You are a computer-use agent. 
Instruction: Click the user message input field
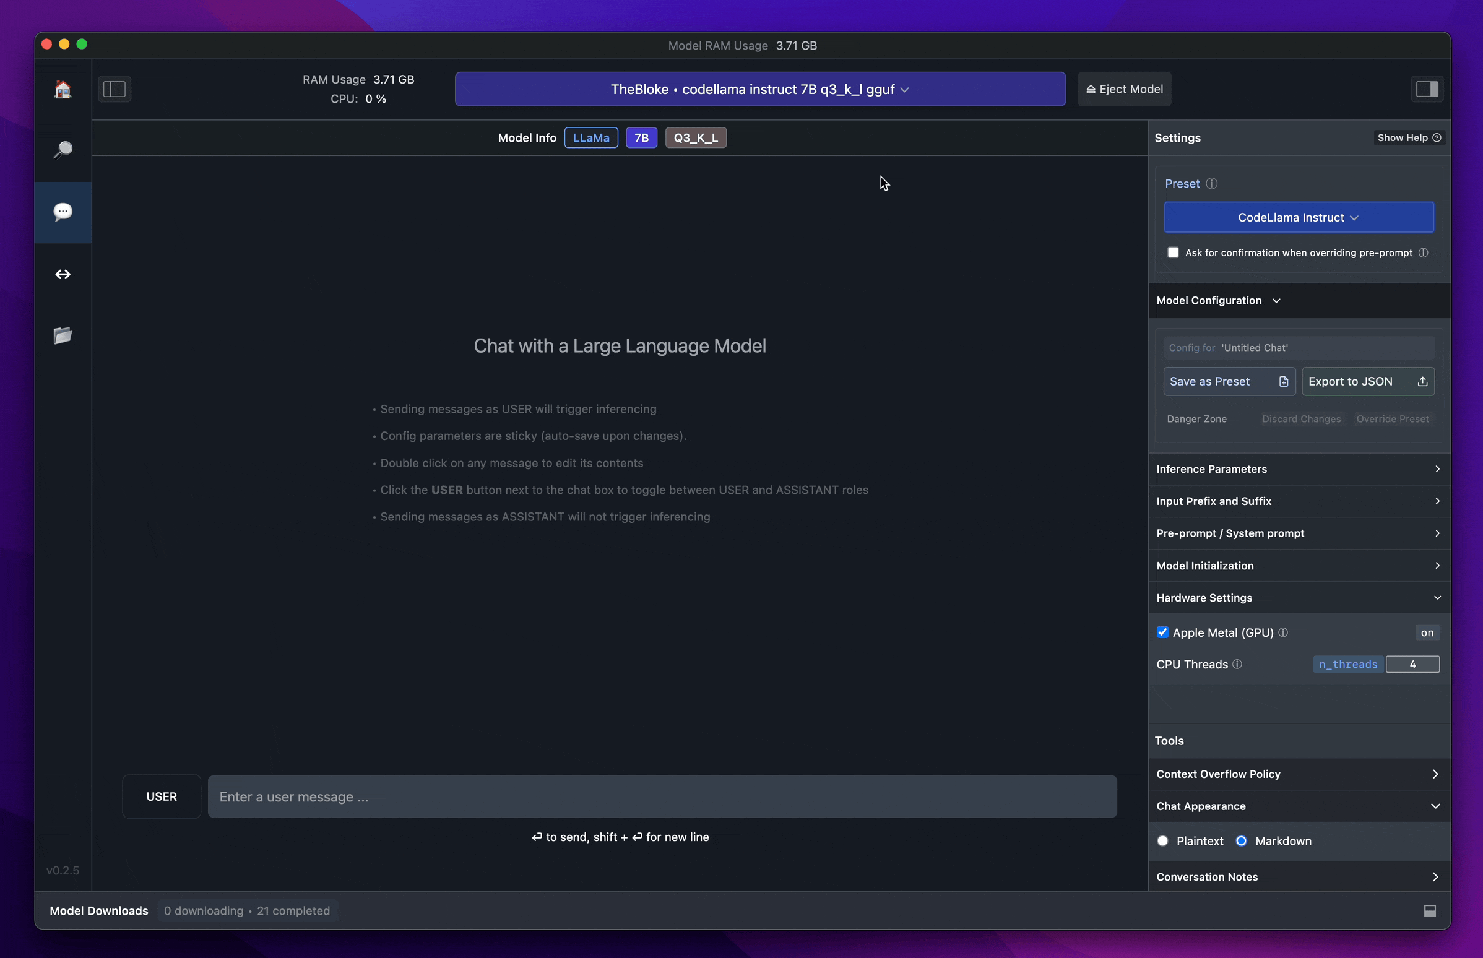pyautogui.click(x=662, y=797)
